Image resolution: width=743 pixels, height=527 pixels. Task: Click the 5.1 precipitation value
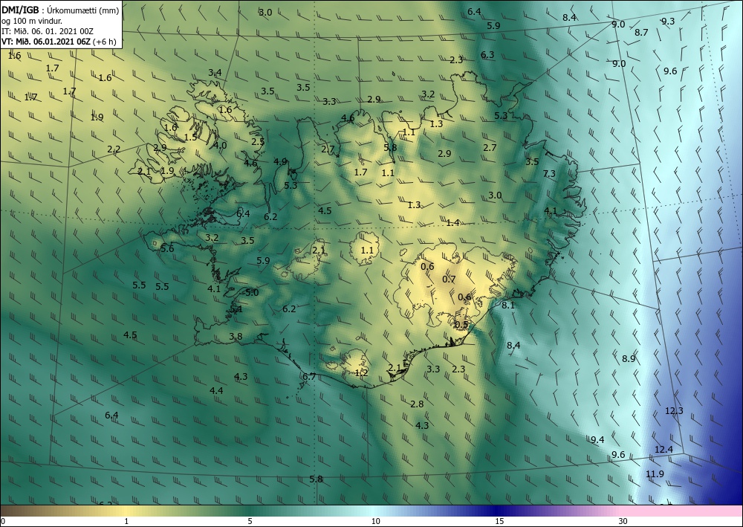pyautogui.click(x=236, y=309)
